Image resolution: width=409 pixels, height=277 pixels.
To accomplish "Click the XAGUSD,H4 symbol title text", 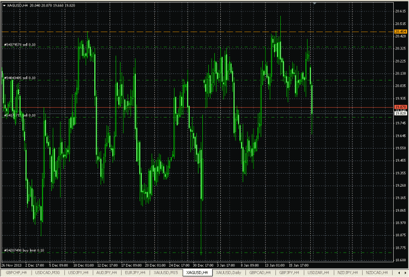I will point(17,5).
